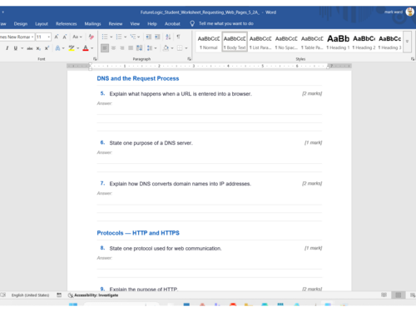Increase paragraph indent
The height and width of the screenshot is (312, 416).
click(x=157, y=37)
